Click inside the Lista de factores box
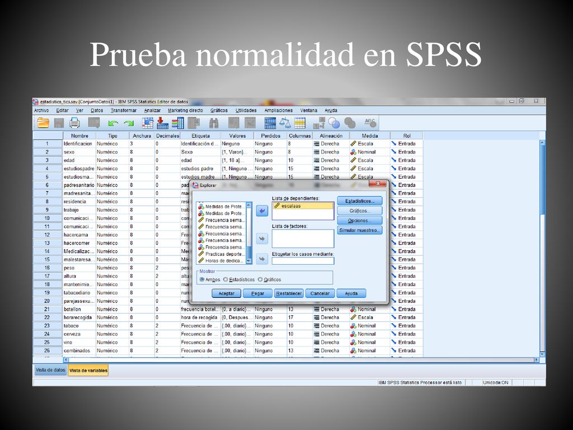 click(x=303, y=239)
